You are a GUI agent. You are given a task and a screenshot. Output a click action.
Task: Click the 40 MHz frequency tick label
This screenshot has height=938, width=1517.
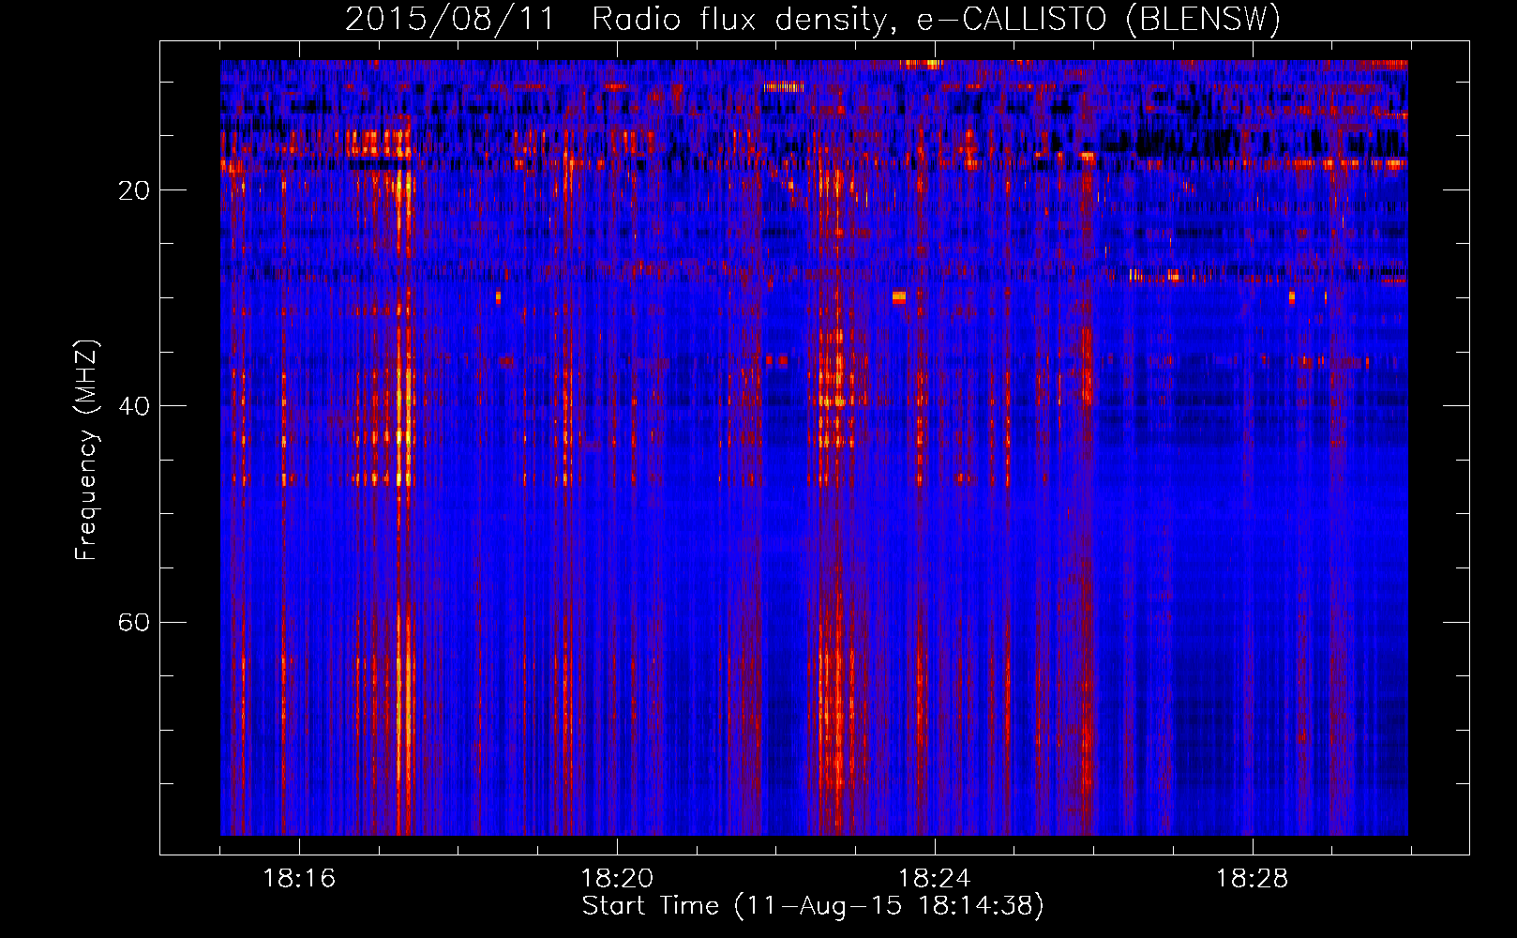point(134,406)
